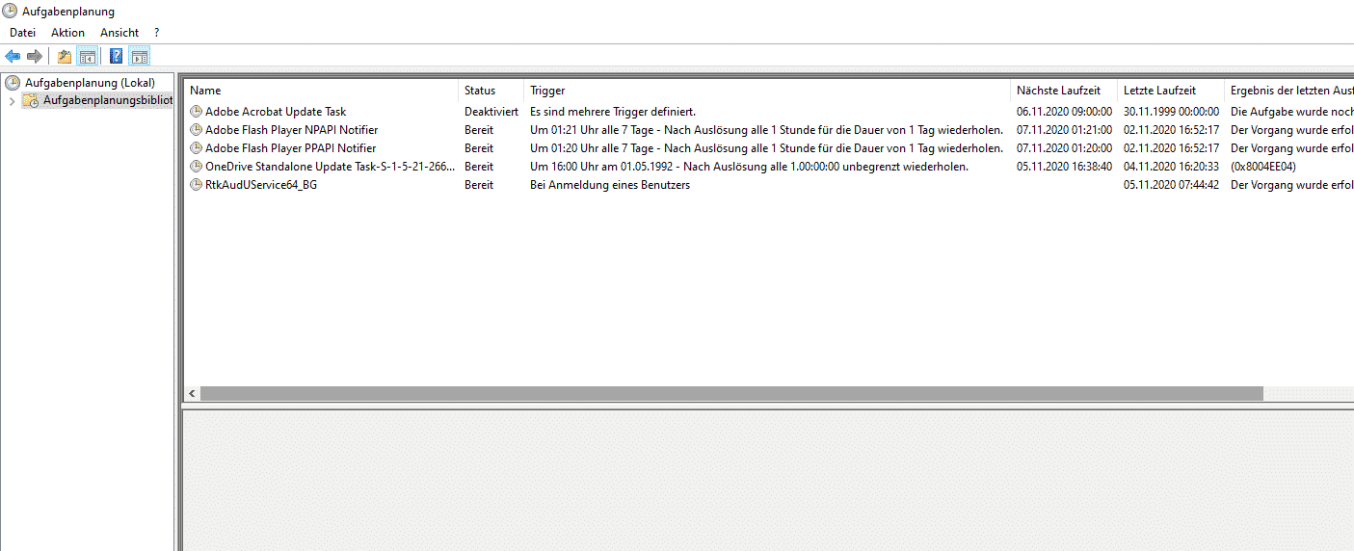Click the RtkAudUService64_BG task clock icon
The height and width of the screenshot is (551, 1354).
coord(197,185)
